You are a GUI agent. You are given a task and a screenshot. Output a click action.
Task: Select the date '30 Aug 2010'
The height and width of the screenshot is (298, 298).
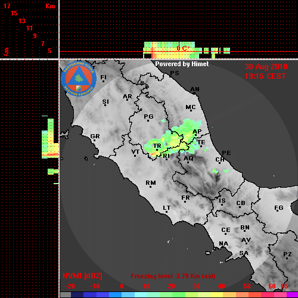pos(266,67)
